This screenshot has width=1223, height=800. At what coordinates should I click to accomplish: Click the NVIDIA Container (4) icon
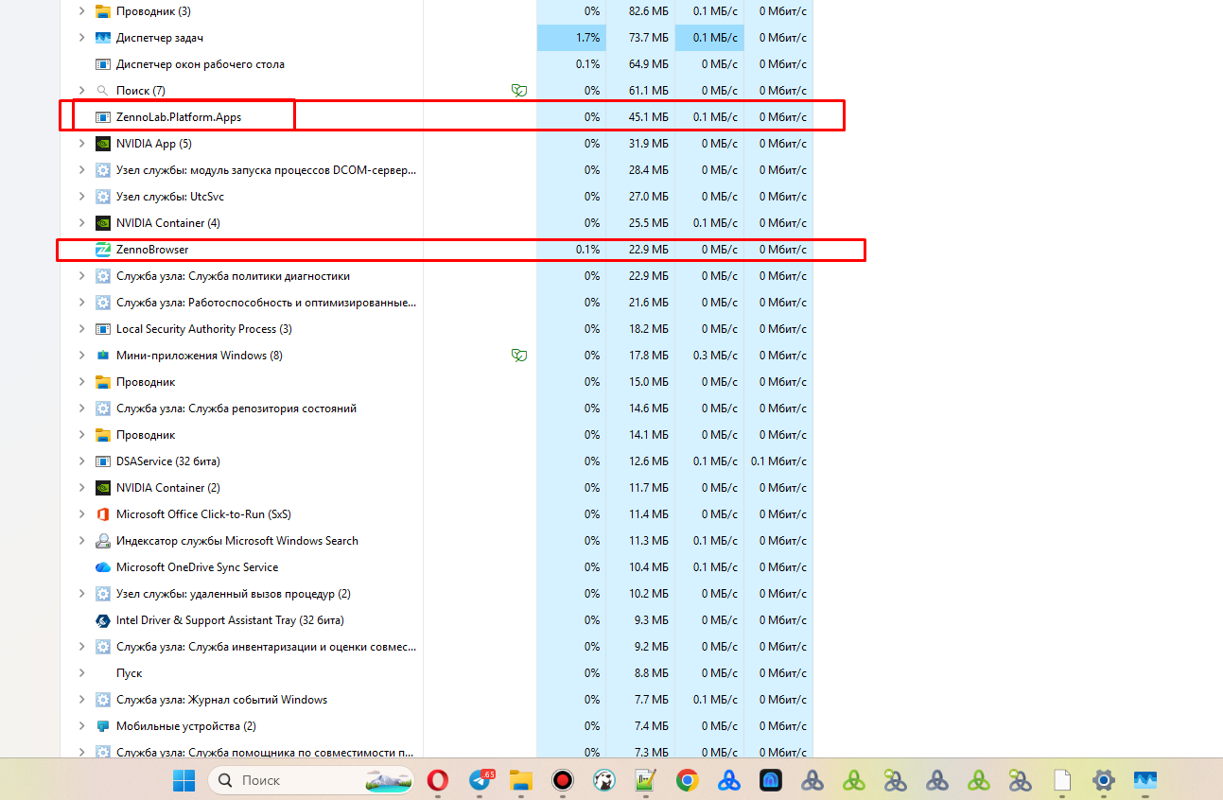pyautogui.click(x=103, y=223)
